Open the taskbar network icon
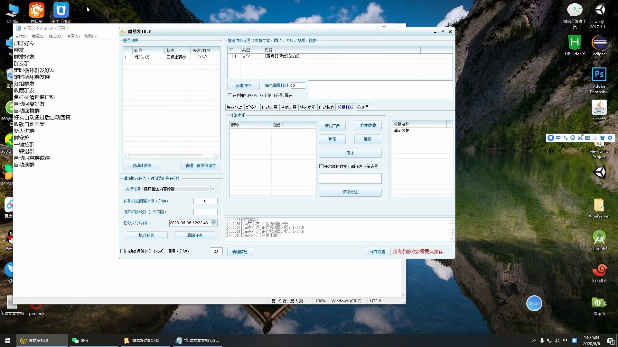This screenshot has width=618, height=347. (x=550, y=341)
